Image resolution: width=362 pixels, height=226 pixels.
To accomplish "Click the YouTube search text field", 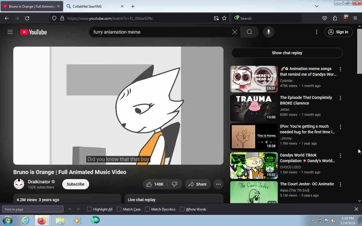I will [161, 32].
